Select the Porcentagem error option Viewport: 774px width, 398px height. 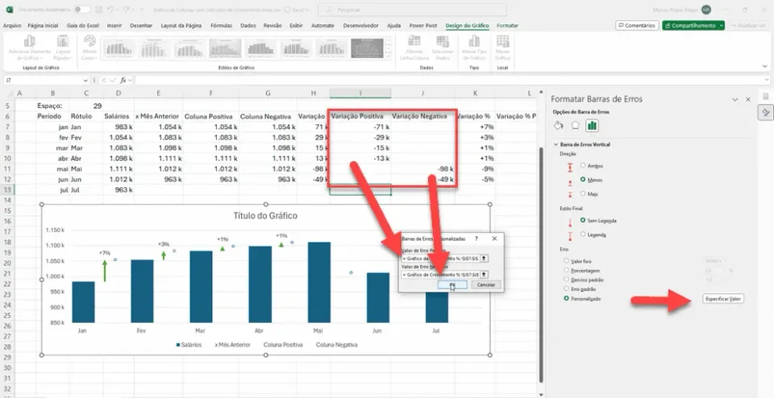pos(566,270)
